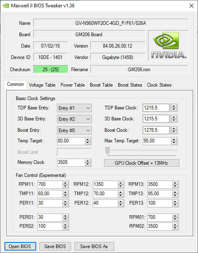Increase RPM01 with up arrow
Image resolution: width=198 pixels, height=253 pixels.
click(x=175, y=216)
